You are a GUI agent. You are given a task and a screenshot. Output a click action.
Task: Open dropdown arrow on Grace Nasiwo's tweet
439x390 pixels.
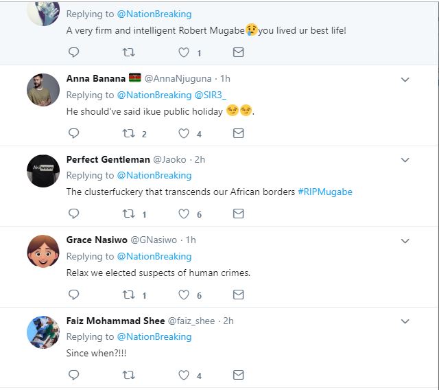click(405, 241)
